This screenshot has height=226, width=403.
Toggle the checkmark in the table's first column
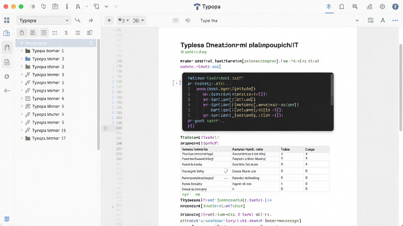point(226,171)
